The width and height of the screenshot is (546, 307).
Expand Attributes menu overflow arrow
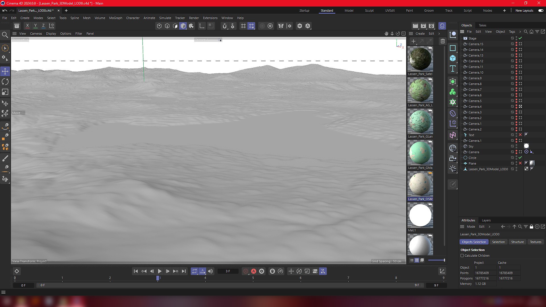point(489,227)
